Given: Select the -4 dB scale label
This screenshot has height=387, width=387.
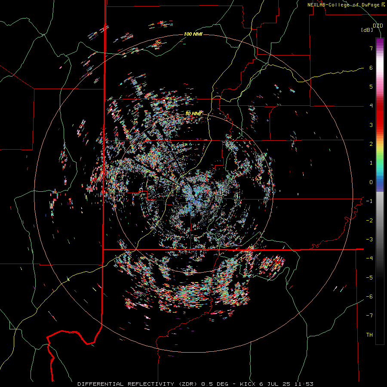Looking at the screenshot, I should [x=369, y=258].
